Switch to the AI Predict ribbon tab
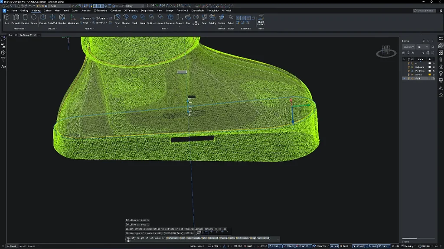Image resolution: width=444 pixels, height=249 pixels. [226, 10]
